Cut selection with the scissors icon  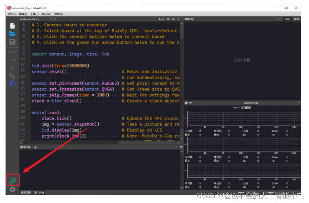click(12, 68)
